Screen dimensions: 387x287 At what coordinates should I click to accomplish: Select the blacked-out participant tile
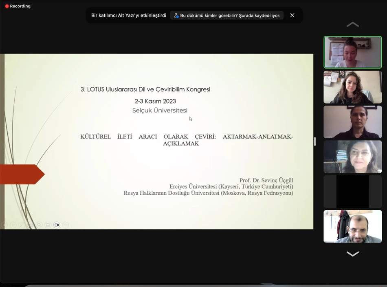pyautogui.click(x=353, y=191)
